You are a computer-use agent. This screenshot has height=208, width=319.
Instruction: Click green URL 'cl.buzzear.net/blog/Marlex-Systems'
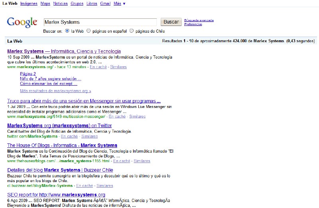[40, 186]
